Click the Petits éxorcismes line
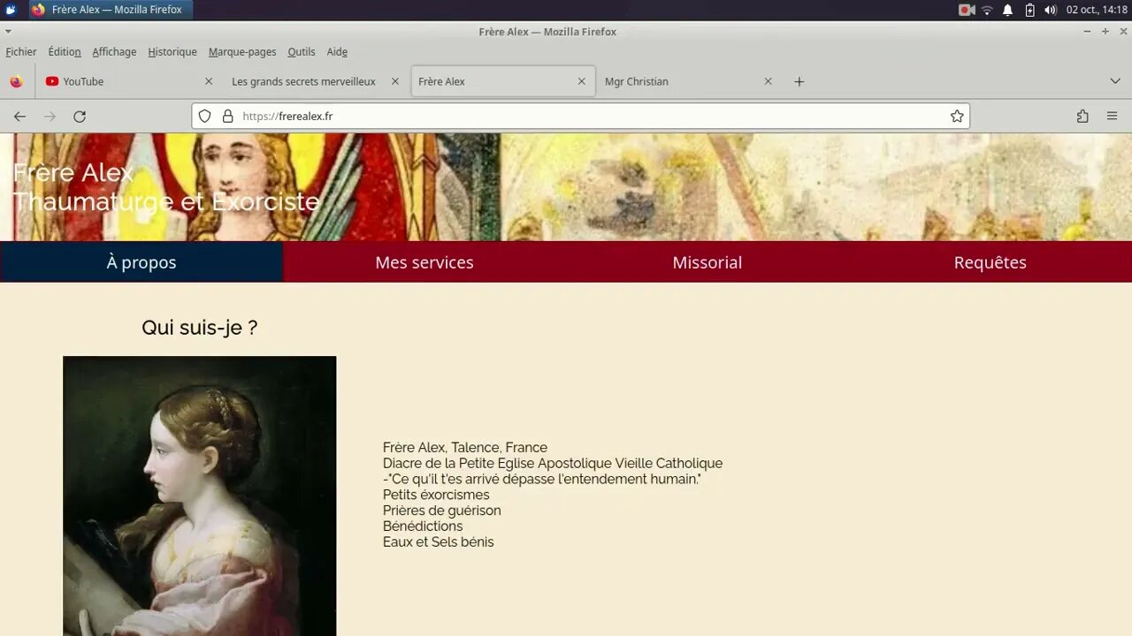Image resolution: width=1132 pixels, height=636 pixels. coord(436,495)
